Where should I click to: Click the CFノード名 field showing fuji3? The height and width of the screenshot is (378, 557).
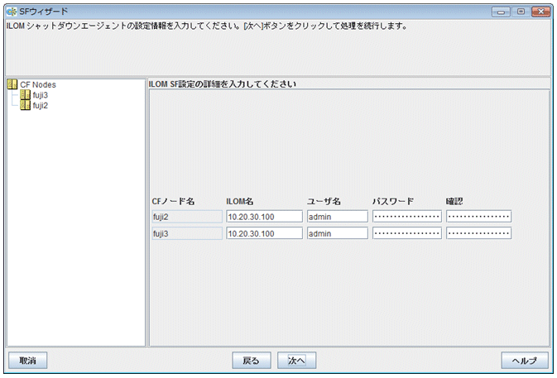[x=187, y=233]
